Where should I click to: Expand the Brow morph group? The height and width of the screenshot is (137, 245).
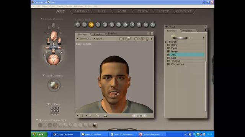(168, 45)
